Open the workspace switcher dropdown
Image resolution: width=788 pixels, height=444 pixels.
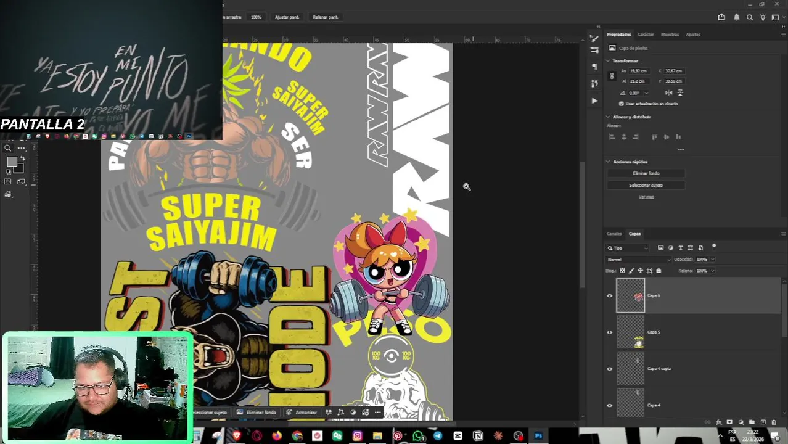point(777,17)
